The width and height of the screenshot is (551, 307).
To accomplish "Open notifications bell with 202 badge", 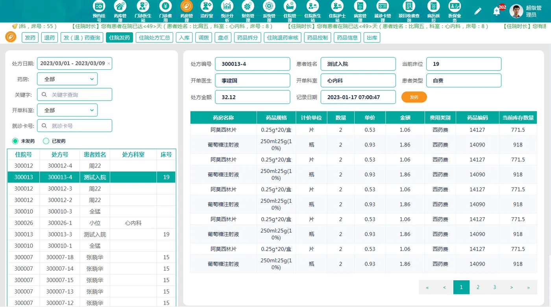I will (497, 11).
